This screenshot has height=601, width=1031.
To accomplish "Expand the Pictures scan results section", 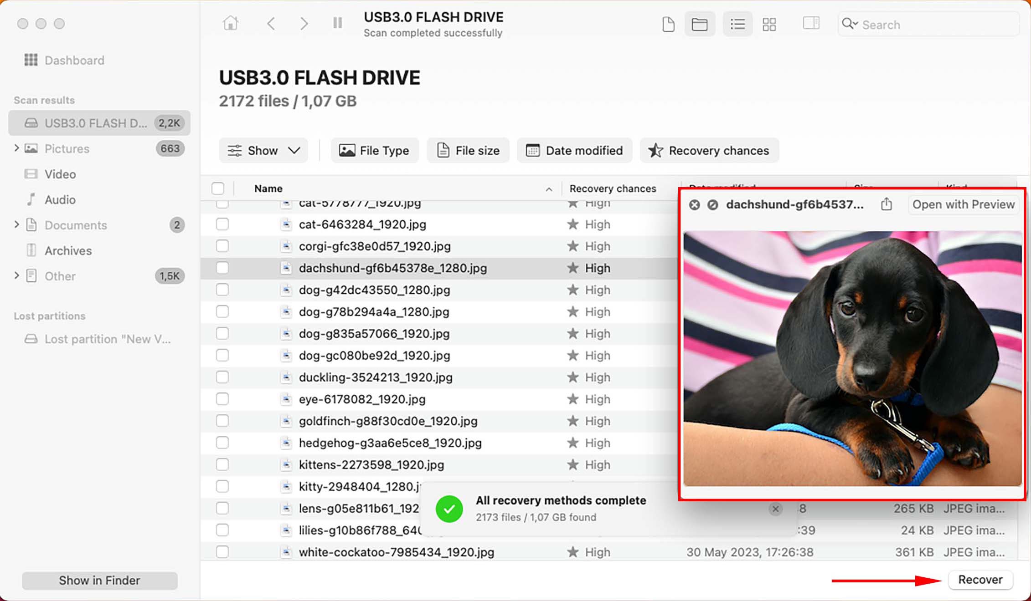I will point(16,148).
